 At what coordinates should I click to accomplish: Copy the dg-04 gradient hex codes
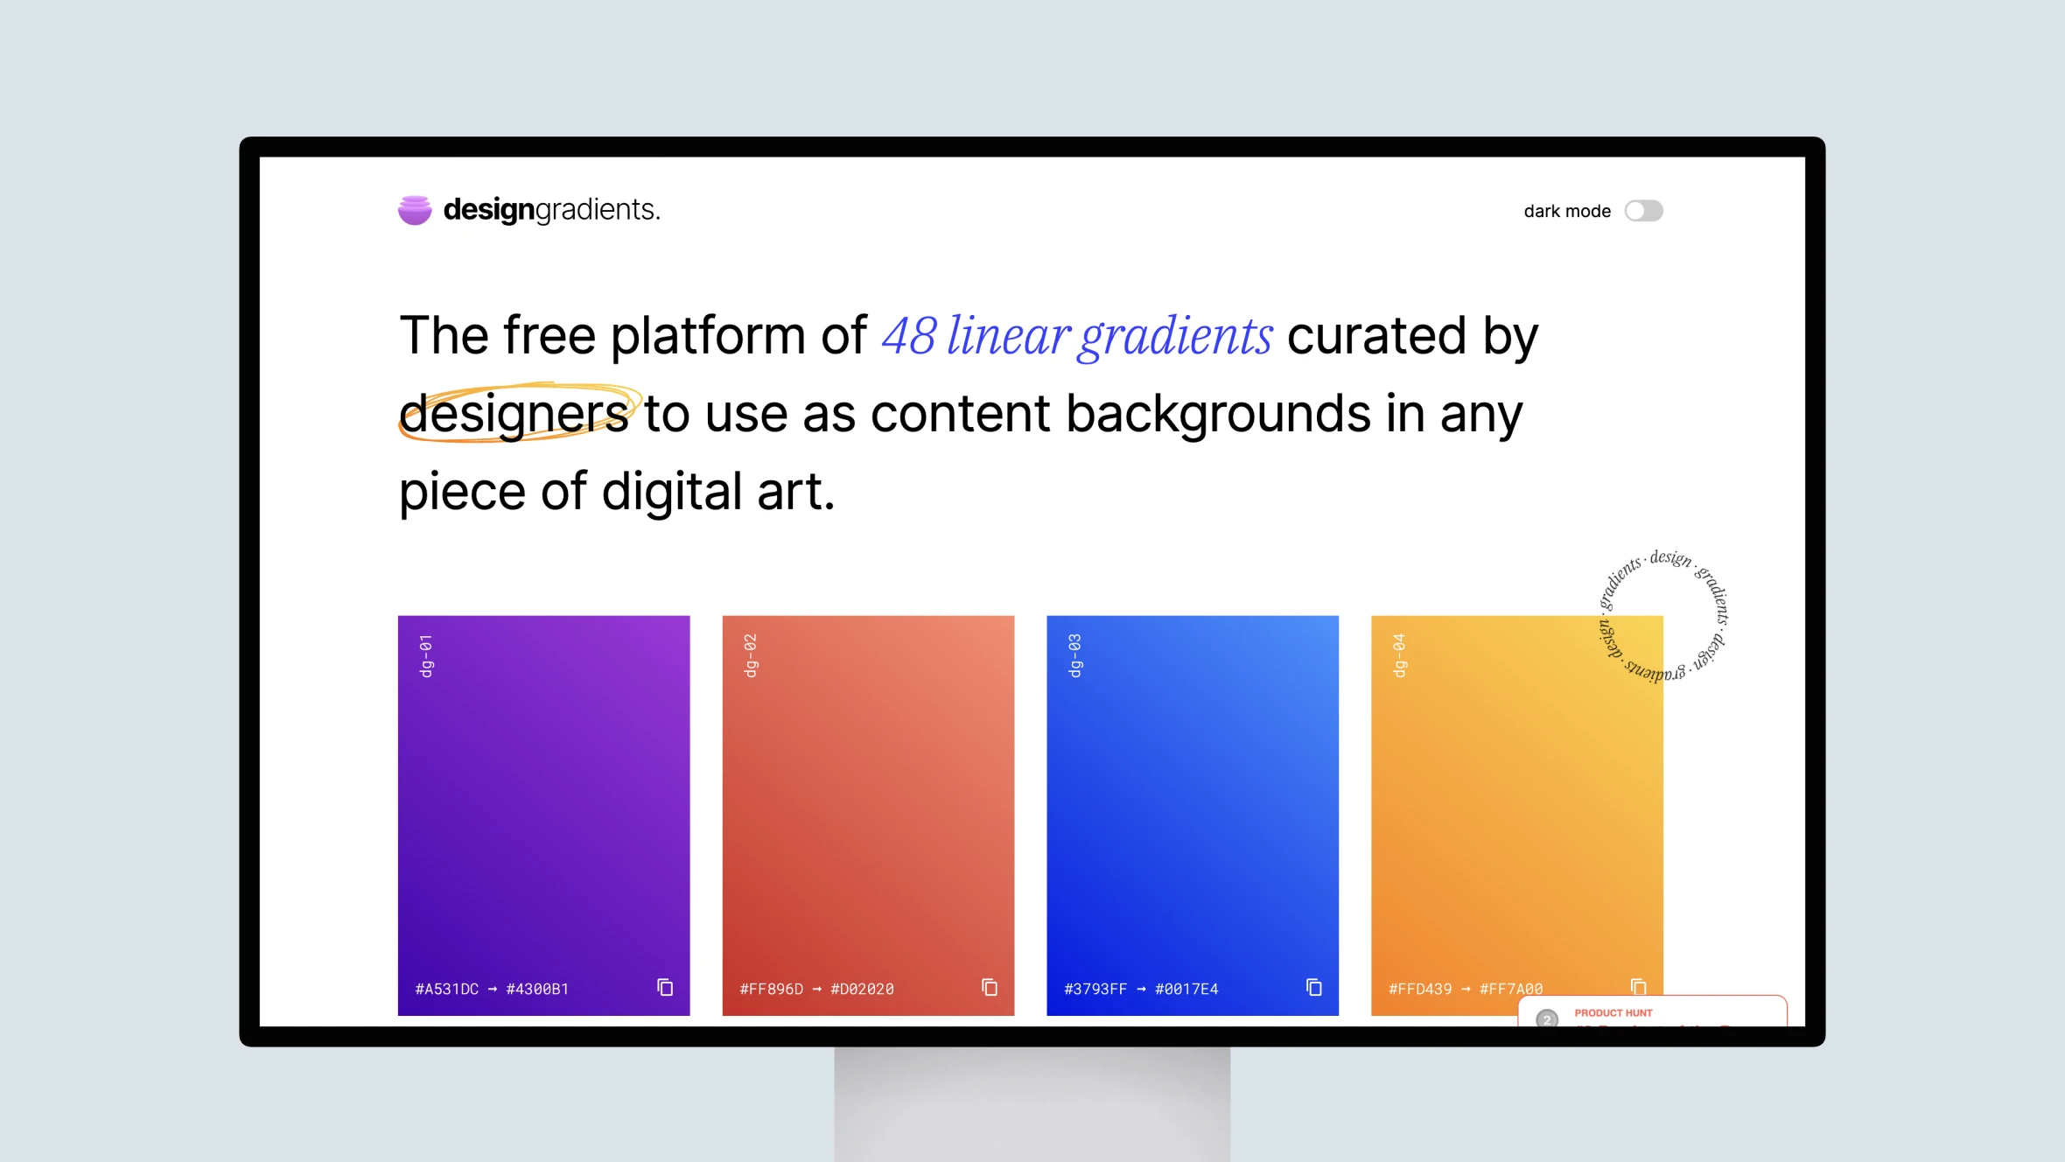point(1636,989)
